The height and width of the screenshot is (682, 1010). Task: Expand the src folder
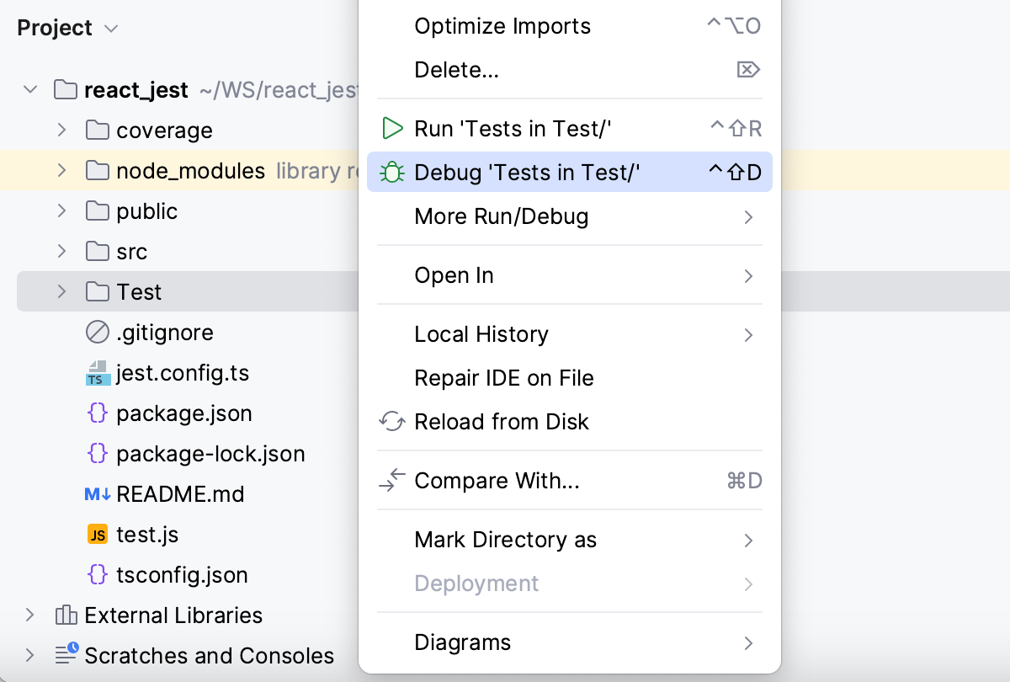[60, 251]
